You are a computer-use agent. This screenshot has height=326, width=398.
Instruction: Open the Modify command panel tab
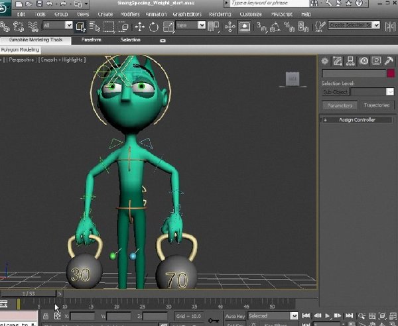coord(337,61)
